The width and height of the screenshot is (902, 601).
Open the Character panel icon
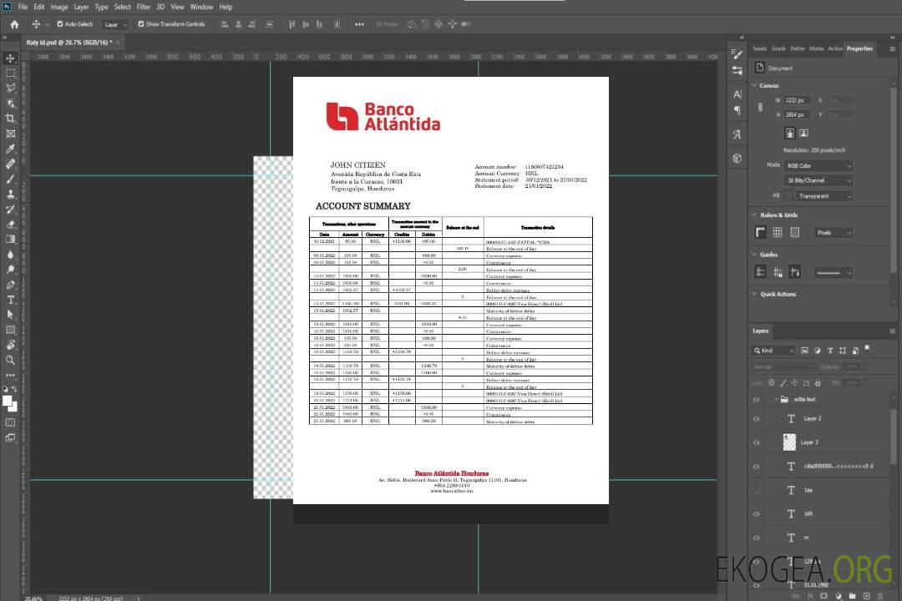[737, 94]
